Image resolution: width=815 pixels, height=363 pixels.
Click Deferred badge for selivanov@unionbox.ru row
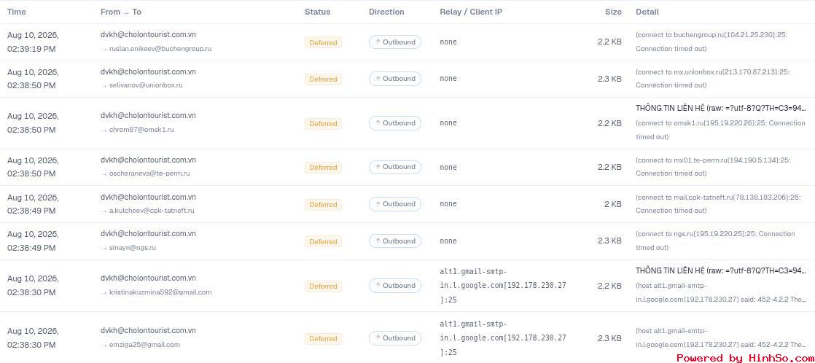pos(323,79)
